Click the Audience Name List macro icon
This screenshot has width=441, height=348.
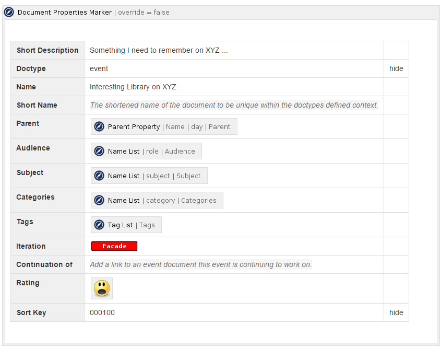coord(99,151)
